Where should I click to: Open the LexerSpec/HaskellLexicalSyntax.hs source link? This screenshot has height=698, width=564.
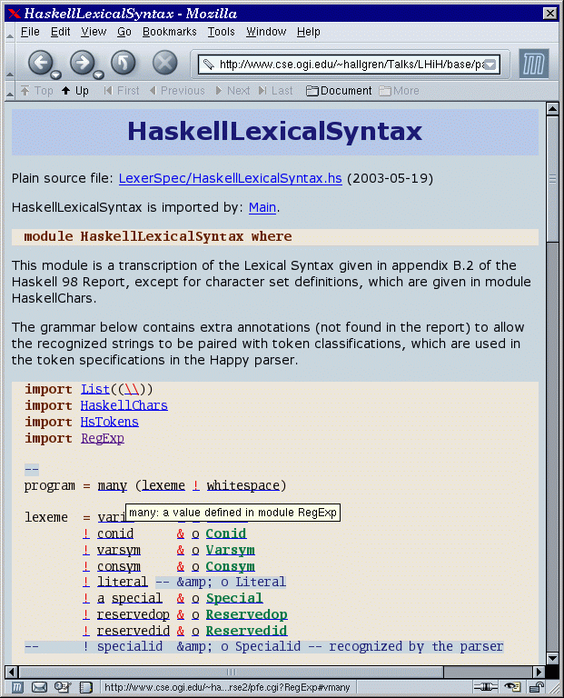[230, 179]
